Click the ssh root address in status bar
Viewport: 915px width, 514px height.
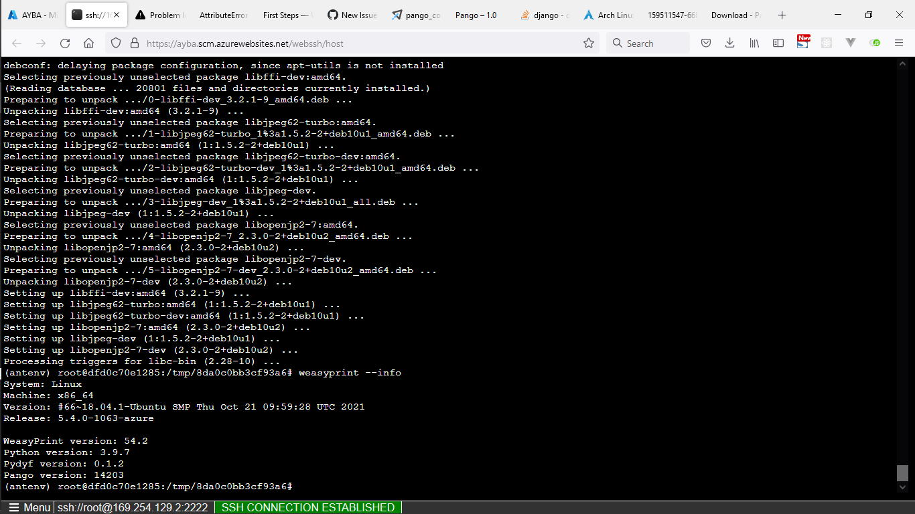click(134, 507)
